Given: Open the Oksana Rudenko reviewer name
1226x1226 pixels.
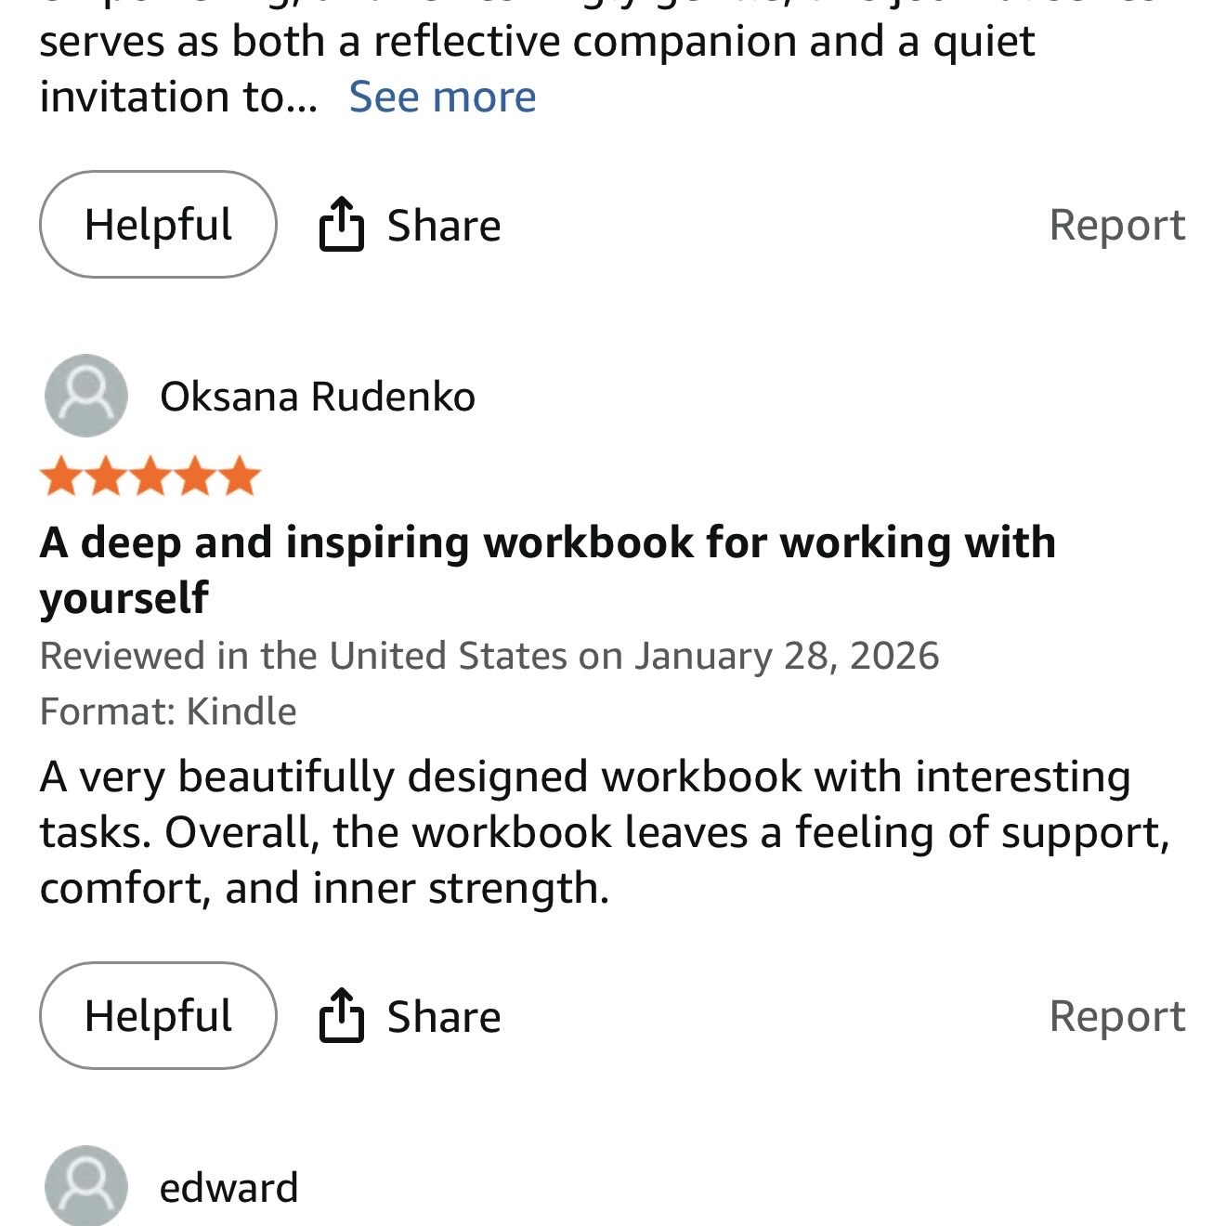Looking at the screenshot, I should point(318,397).
